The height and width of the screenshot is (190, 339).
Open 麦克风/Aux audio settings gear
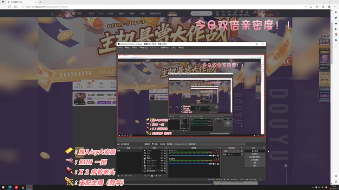pos(218,155)
